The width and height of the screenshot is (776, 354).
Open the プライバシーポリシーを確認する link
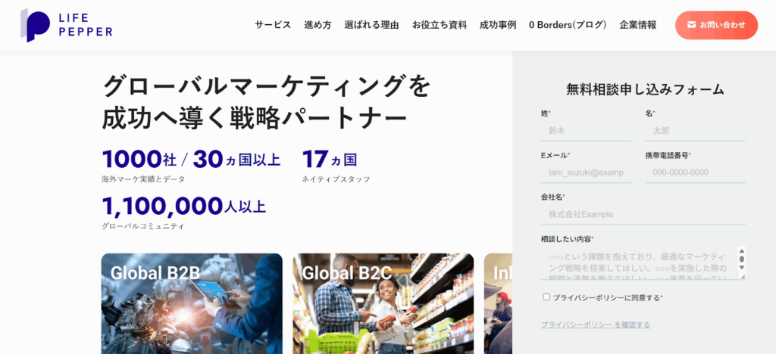pyautogui.click(x=595, y=324)
